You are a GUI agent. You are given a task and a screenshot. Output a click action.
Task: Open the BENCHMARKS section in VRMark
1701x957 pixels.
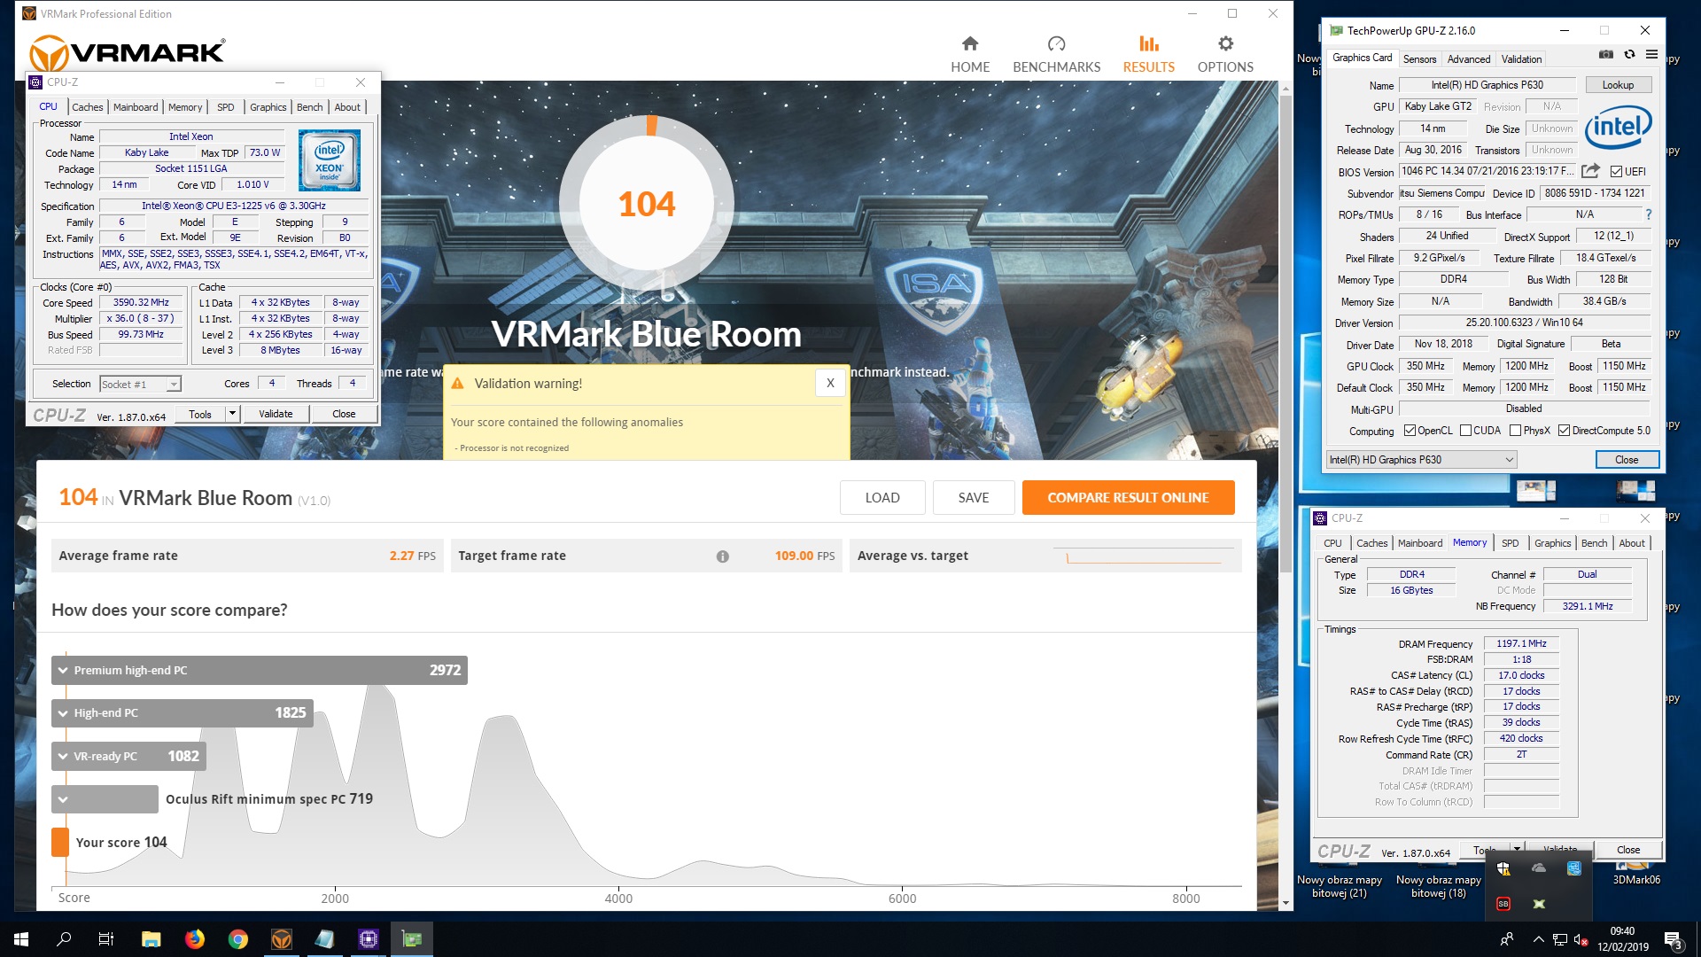click(1056, 54)
